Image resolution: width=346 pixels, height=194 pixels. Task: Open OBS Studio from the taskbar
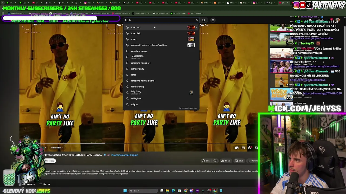click(x=209, y=191)
